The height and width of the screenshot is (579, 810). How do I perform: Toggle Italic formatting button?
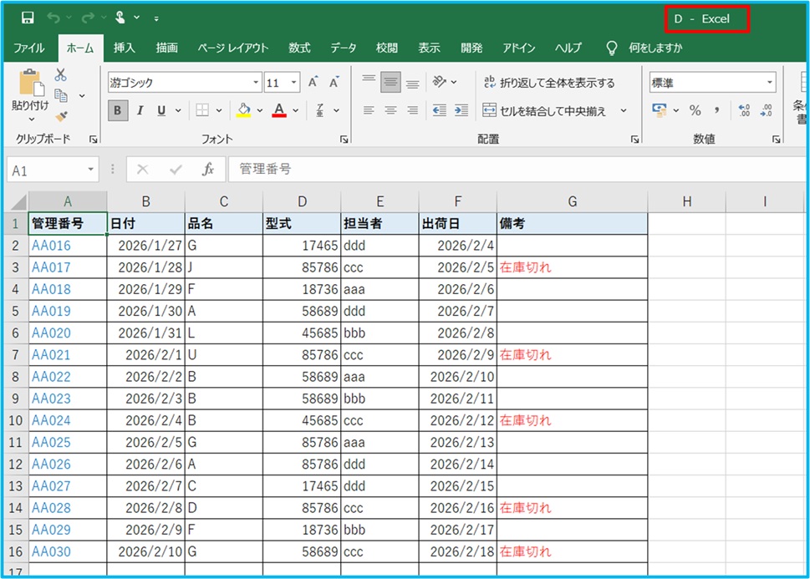140,110
